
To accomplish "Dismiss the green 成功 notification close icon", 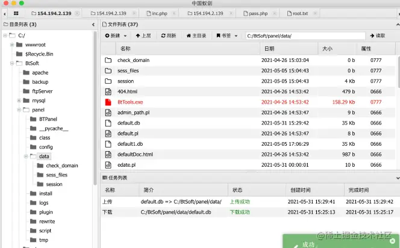I will pos(393,241).
